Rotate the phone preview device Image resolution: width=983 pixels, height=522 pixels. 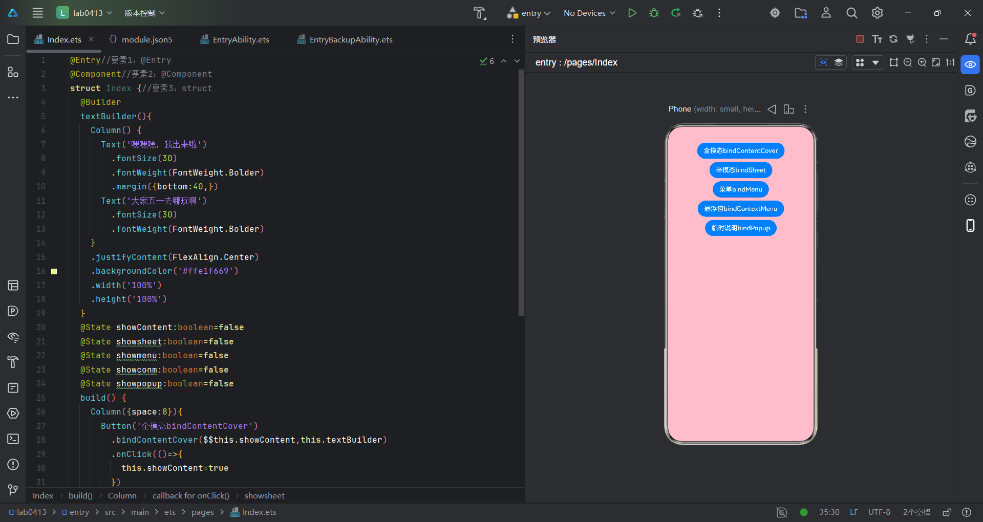pos(789,109)
